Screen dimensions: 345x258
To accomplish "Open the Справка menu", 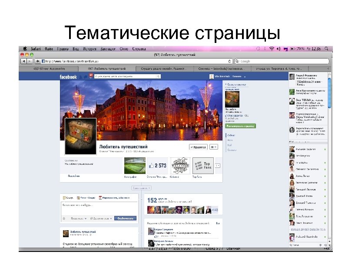I will [139, 49].
